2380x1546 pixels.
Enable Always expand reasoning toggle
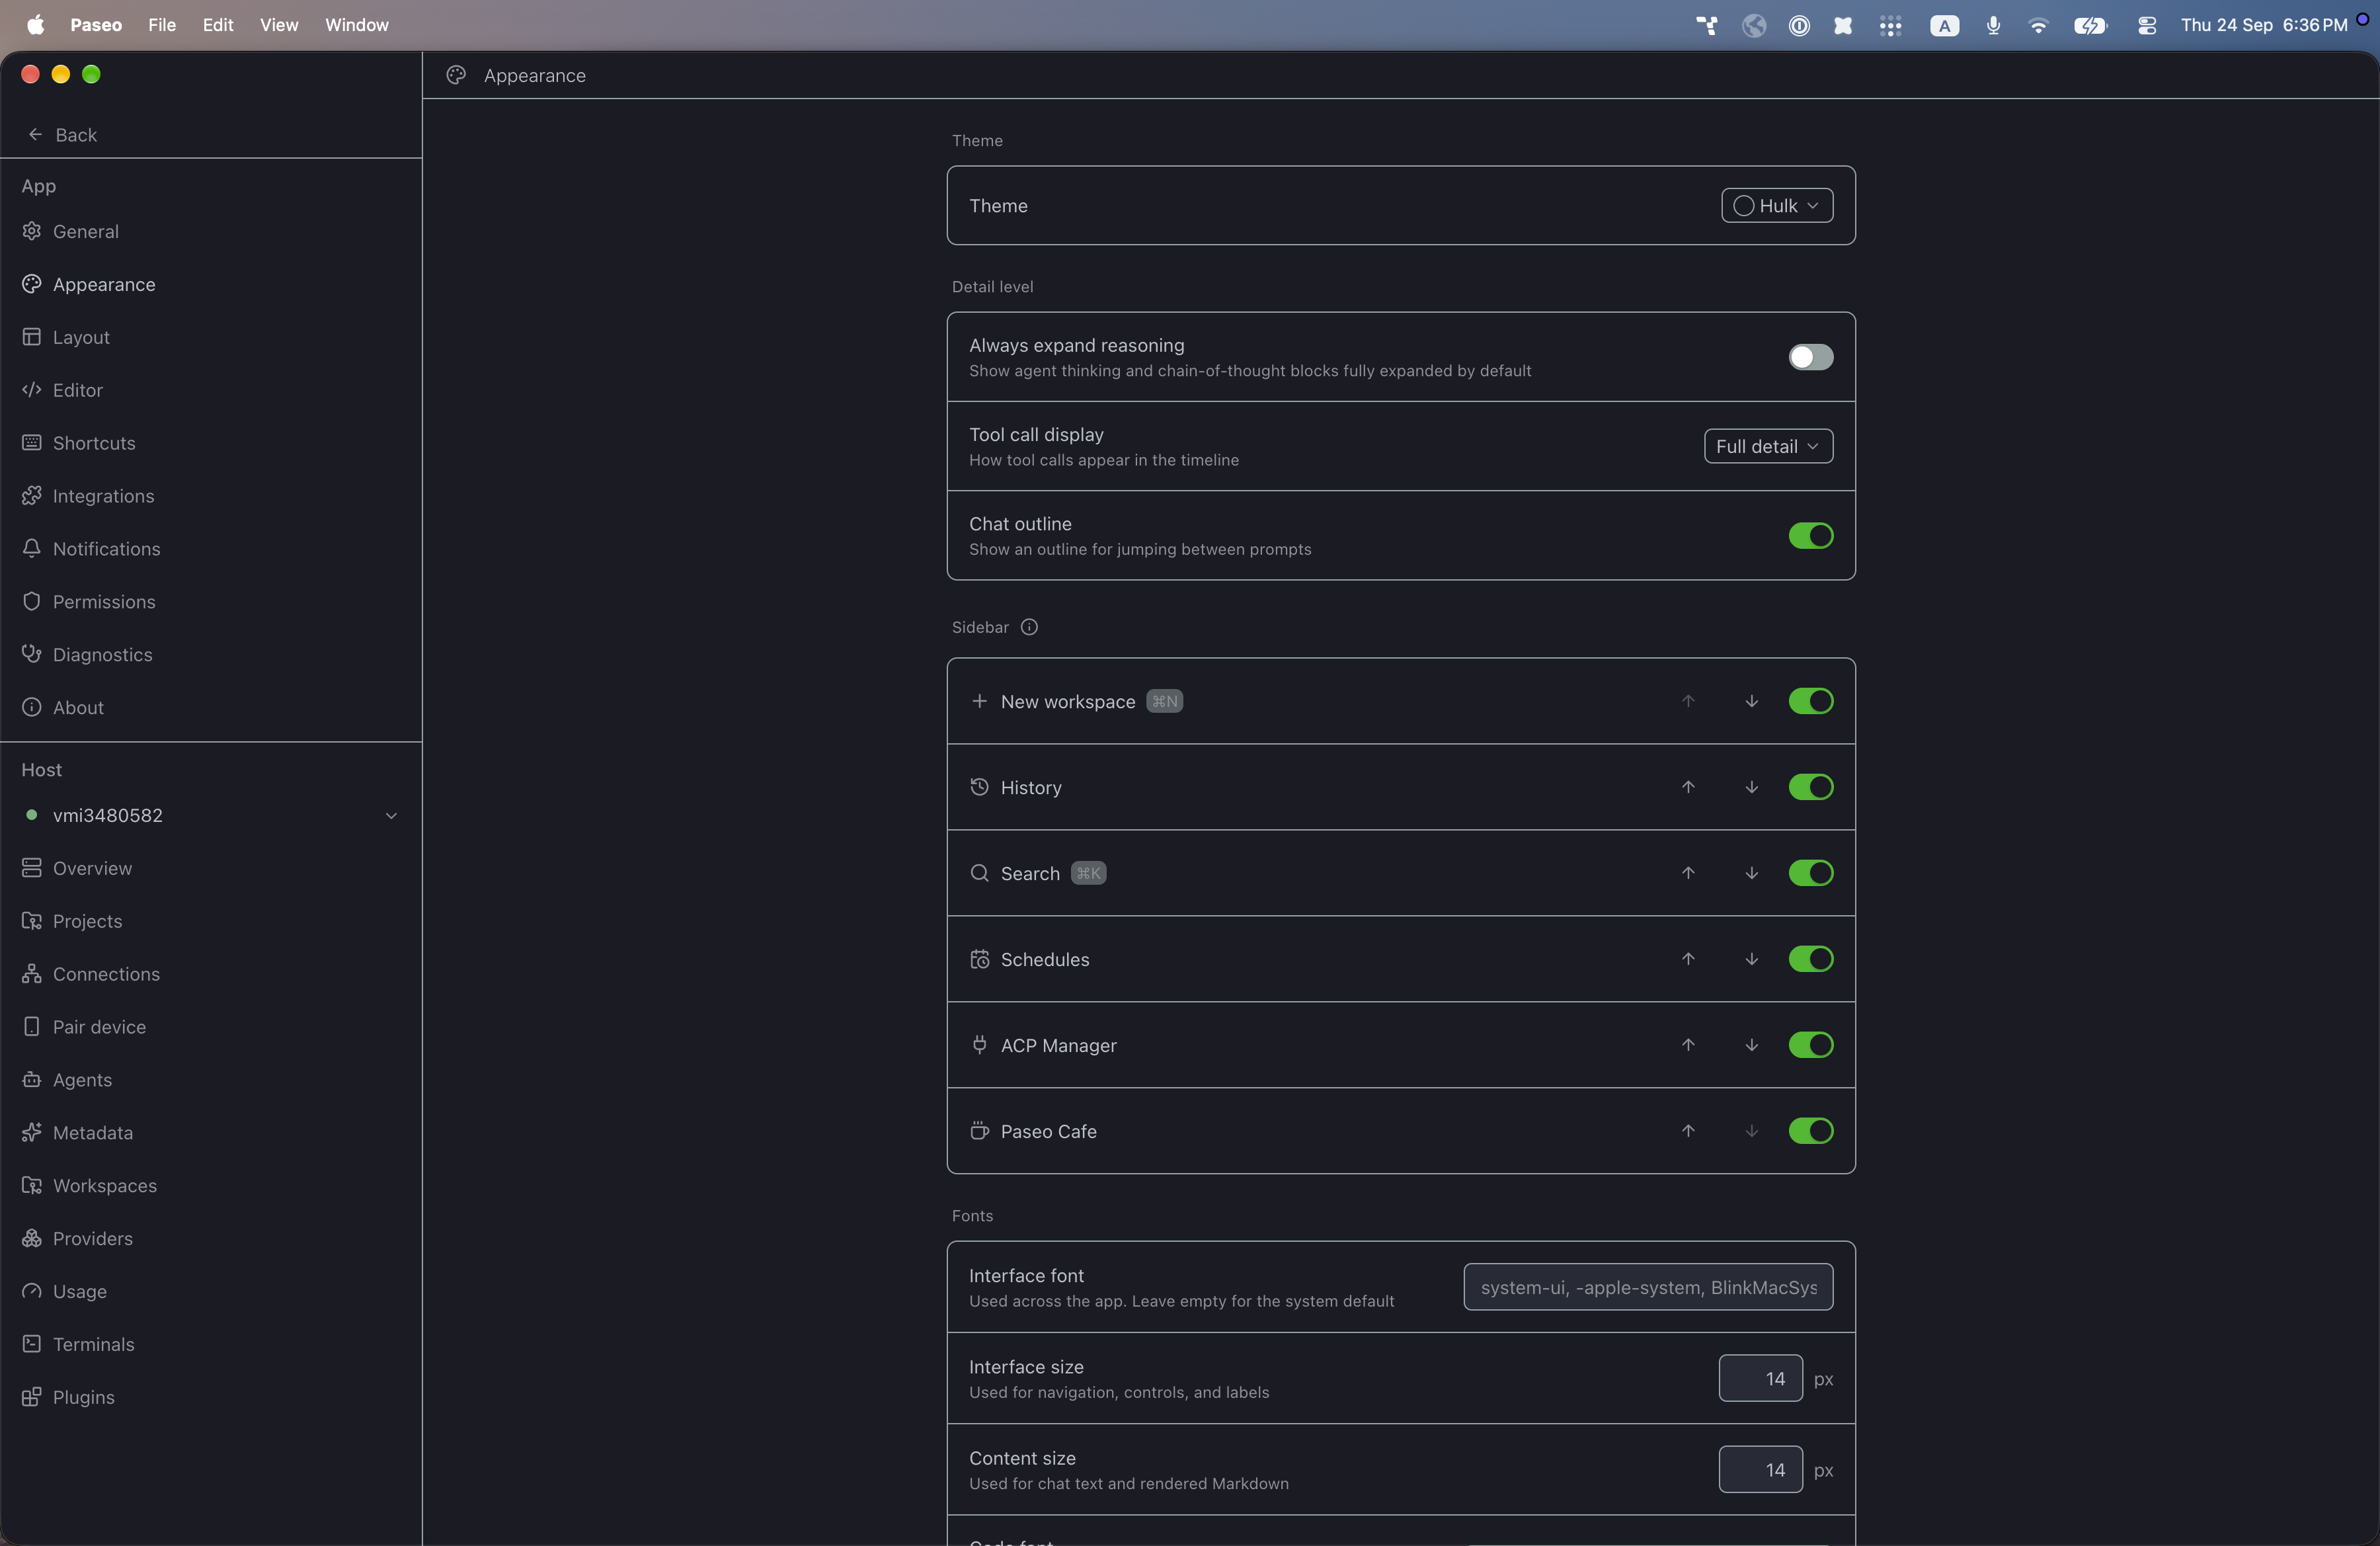click(1811, 357)
